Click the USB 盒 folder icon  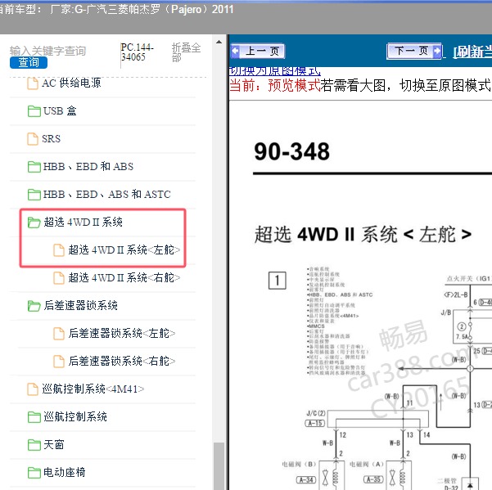click(34, 111)
